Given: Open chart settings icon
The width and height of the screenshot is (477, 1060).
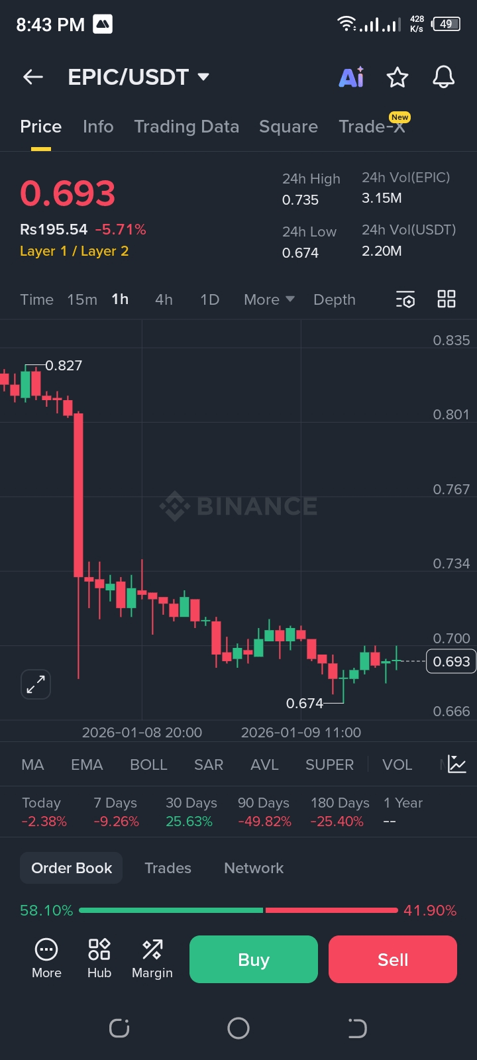Looking at the screenshot, I should 405,299.
